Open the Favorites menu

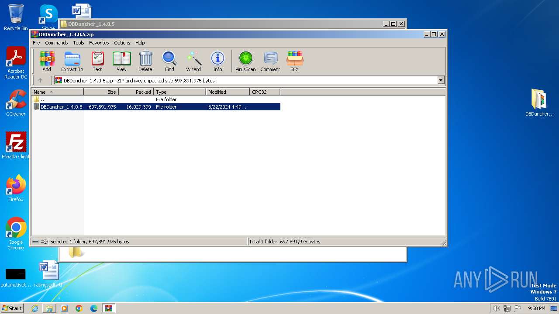click(99, 43)
